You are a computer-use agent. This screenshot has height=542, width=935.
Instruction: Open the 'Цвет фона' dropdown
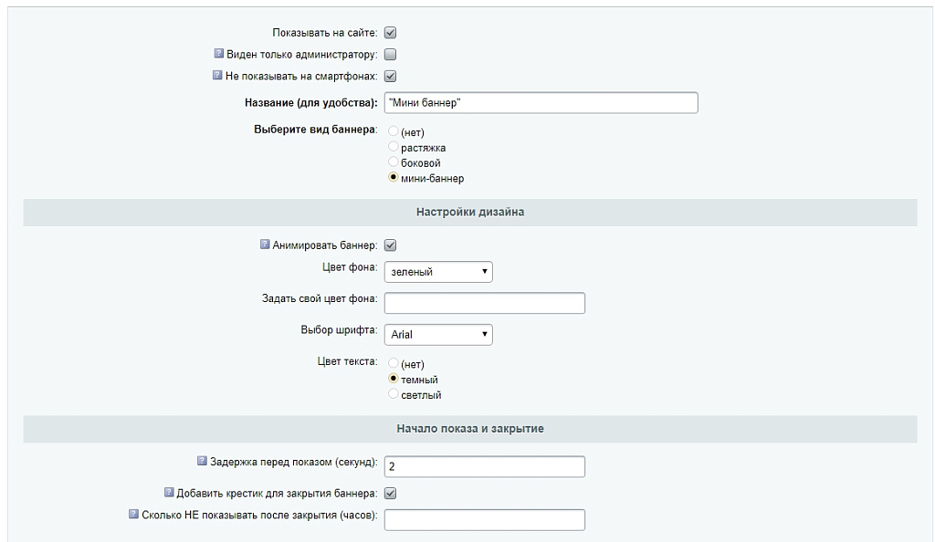click(x=438, y=272)
